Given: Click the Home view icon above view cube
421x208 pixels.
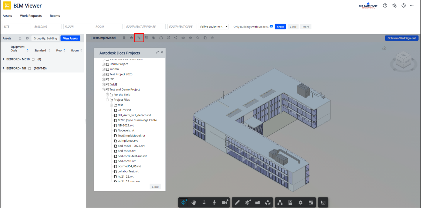Looking at the screenshot, I should point(384,48).
